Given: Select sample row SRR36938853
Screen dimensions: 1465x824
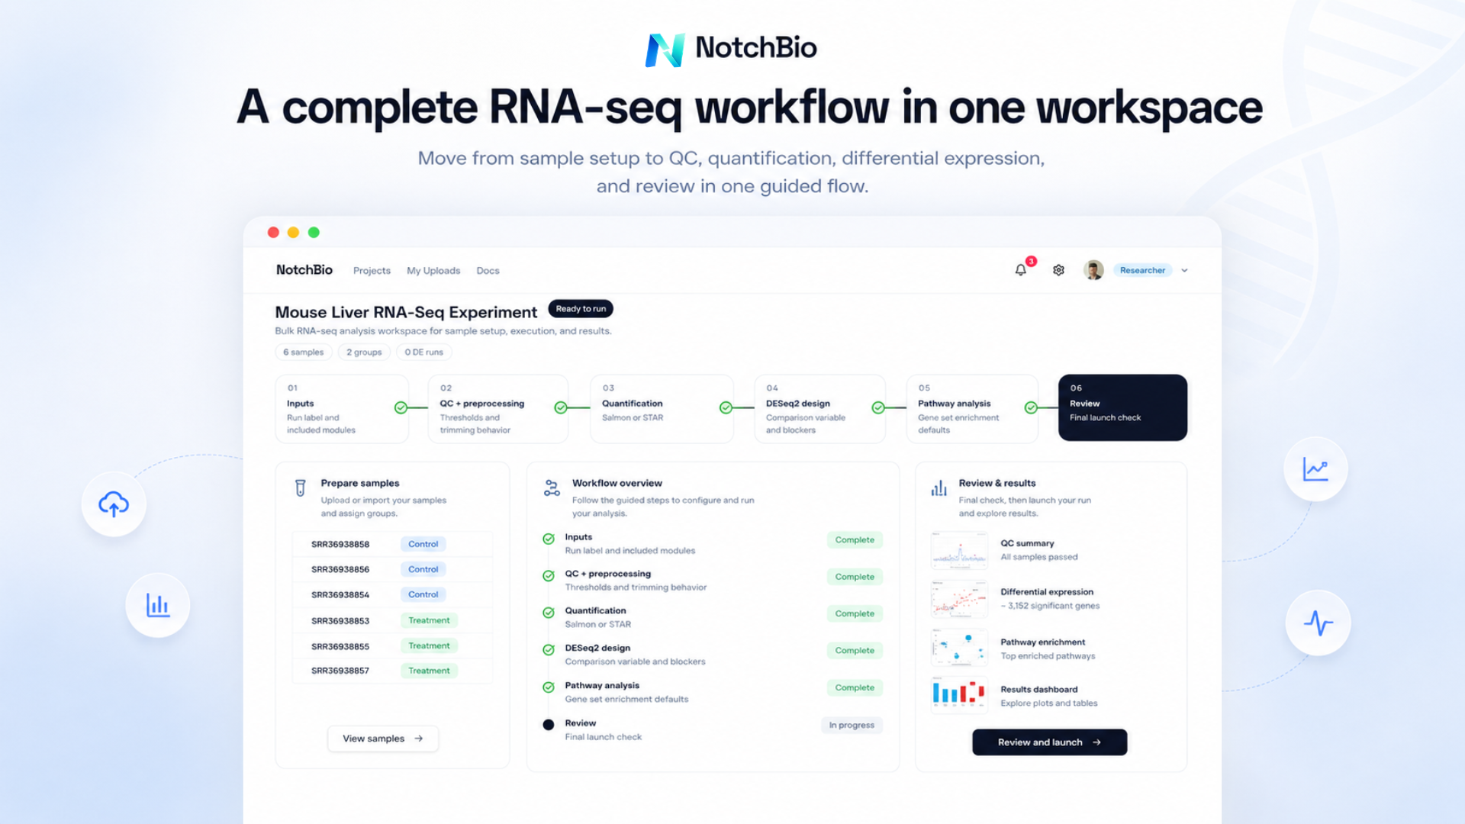Looking at the screenshot, I should [x=392, y=620].
